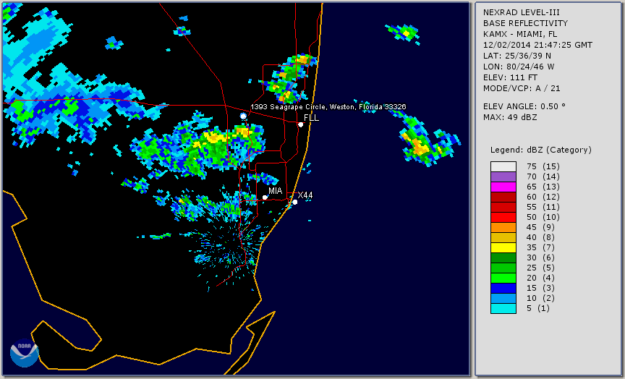Click the 60 dBZ dark red swatch
The width and height of the screenshot is (625, 379).
click(503, 197)
